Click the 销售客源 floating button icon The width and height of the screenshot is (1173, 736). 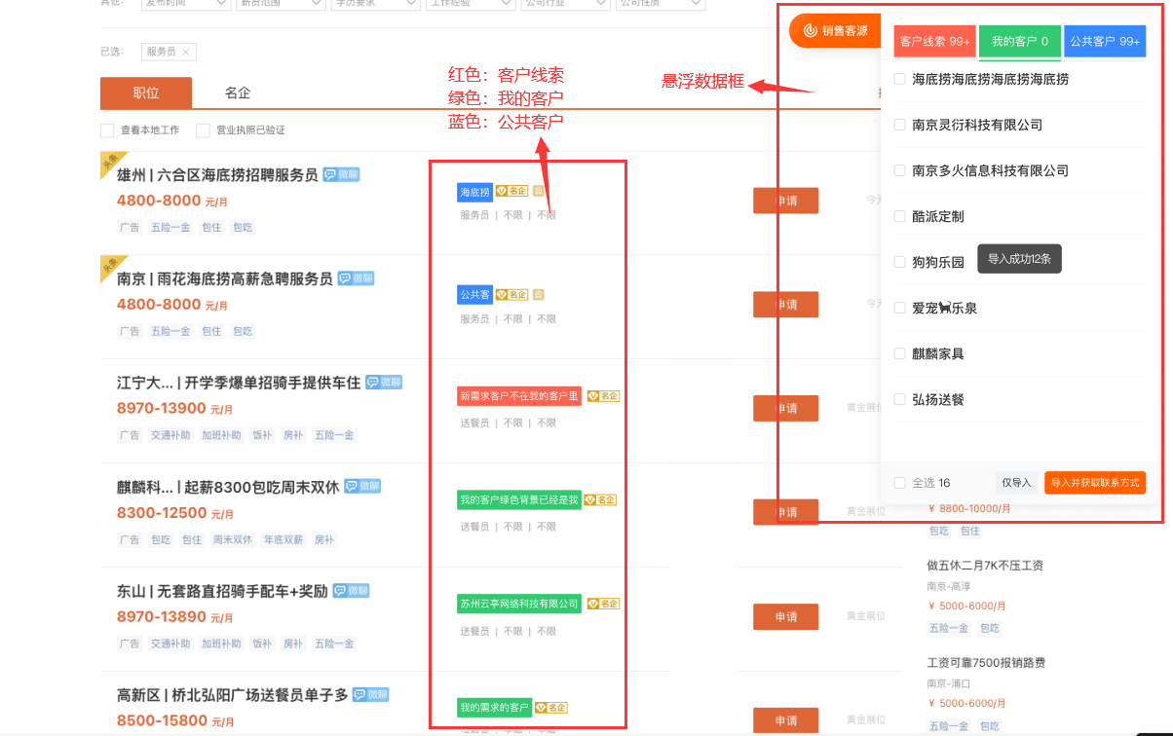(x=810, y=30)
